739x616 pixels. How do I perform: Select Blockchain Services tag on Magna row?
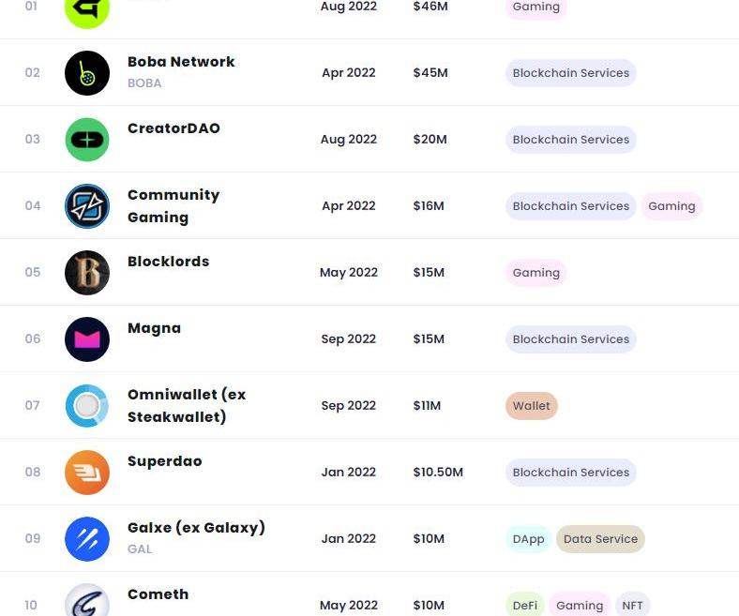click(570, 339)
